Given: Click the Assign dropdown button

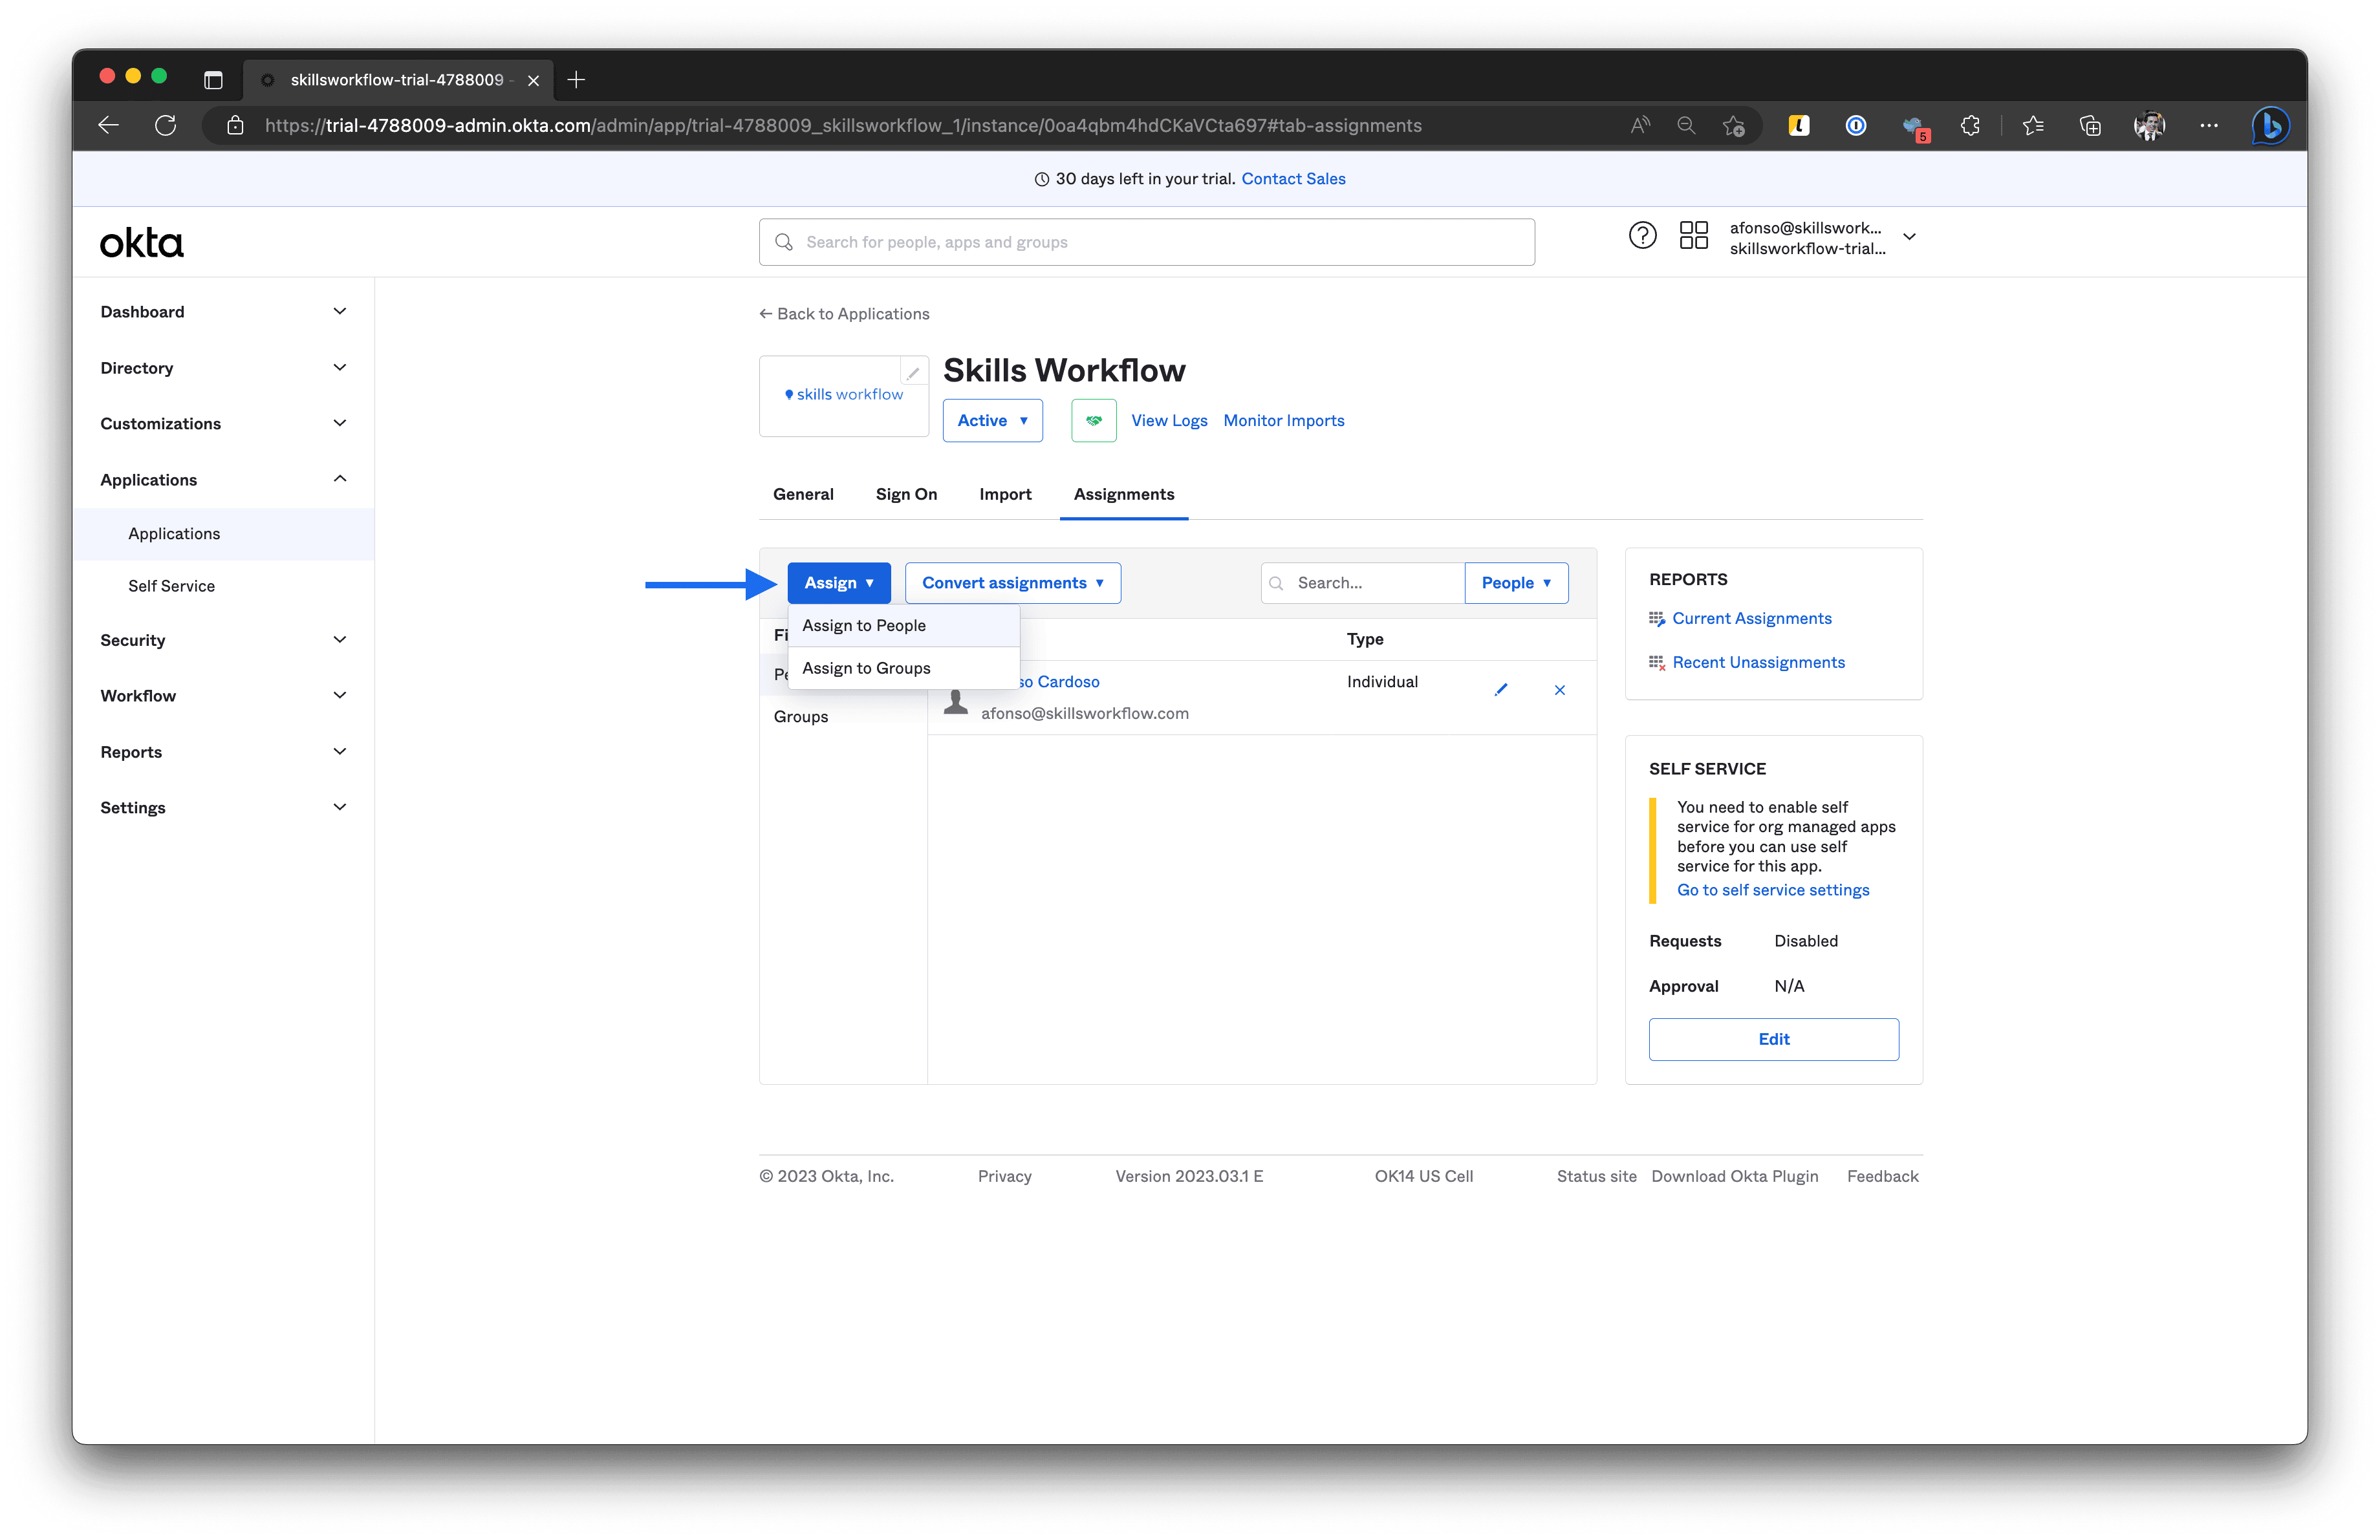Looking at the screenshot, I should (838, 583).
